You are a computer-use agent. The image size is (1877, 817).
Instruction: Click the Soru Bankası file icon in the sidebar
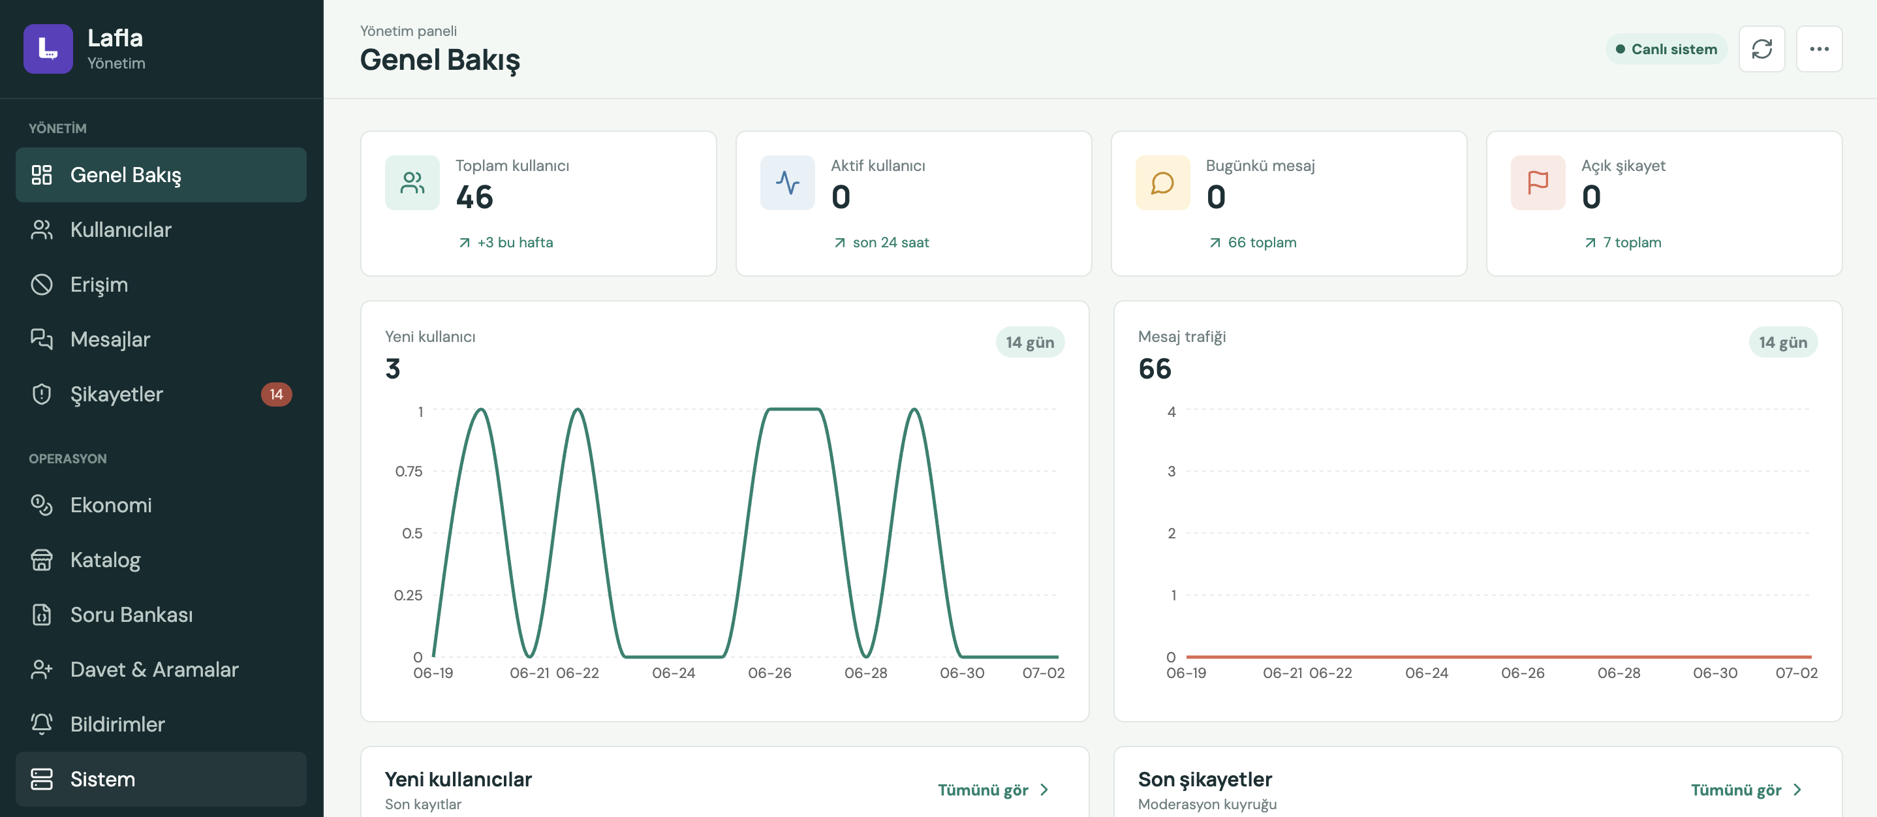pyautogui.click(x=42, y=615)
